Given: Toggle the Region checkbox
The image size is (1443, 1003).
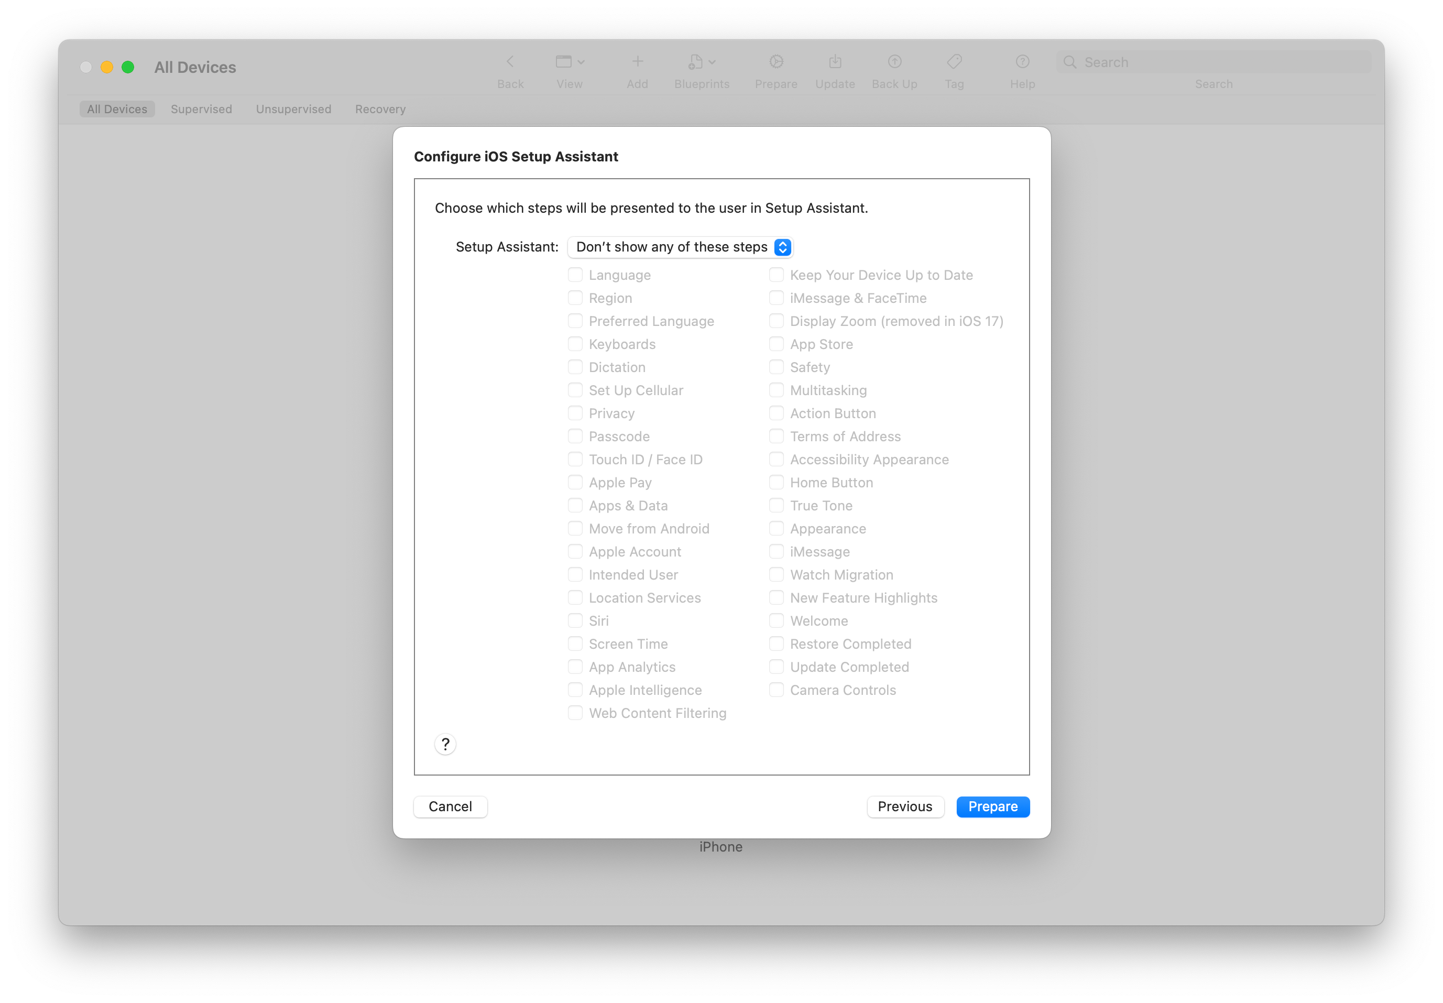Looking at the screenshot, I should (x=575, y=298).
